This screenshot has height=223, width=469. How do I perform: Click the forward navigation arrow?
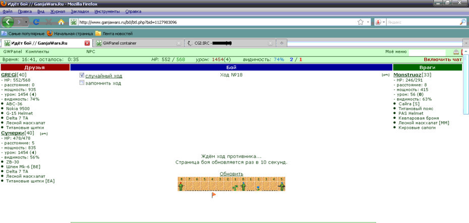pyautogui.click(x=19, y=22)
